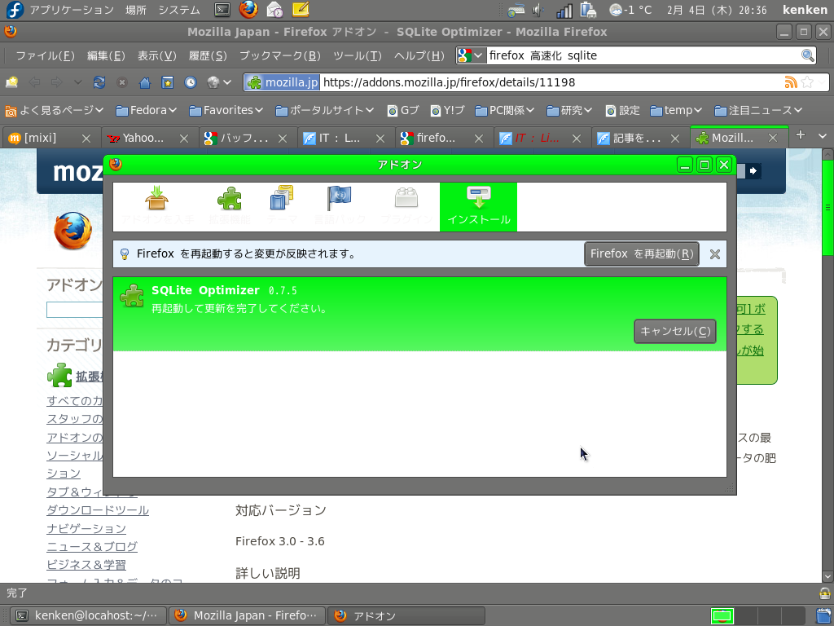Image resolution: width=834 pixels, height=626 pixels.
Task: Select the green インストール panel icon
Action: point(478,200)
